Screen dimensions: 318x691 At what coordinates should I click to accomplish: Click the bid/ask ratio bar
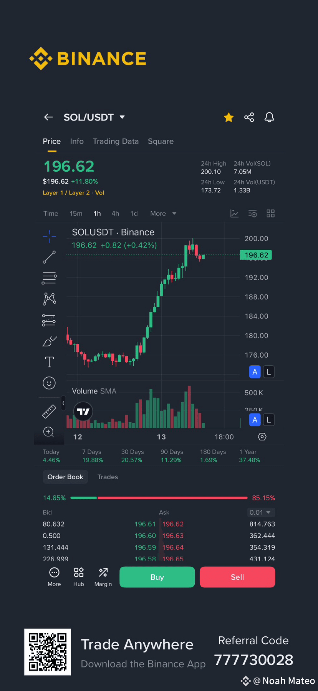tap(159, 498)
